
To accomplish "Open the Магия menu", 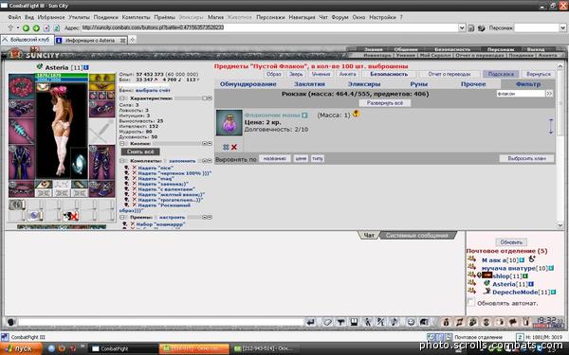I will pyautogui.click(x=215, y=17).
